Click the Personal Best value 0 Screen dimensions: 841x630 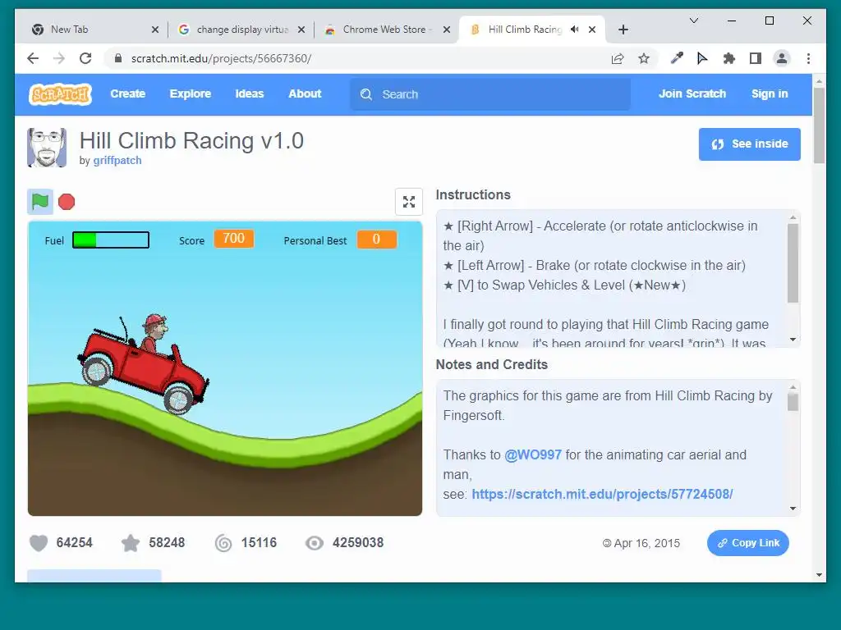point(376,239)
